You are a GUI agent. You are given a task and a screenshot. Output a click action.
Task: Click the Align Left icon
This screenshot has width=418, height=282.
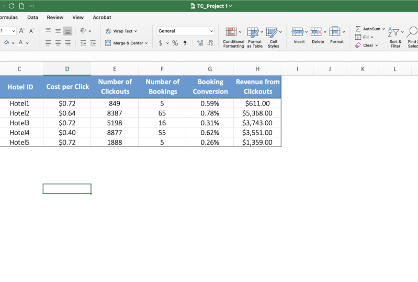point(48,43)
